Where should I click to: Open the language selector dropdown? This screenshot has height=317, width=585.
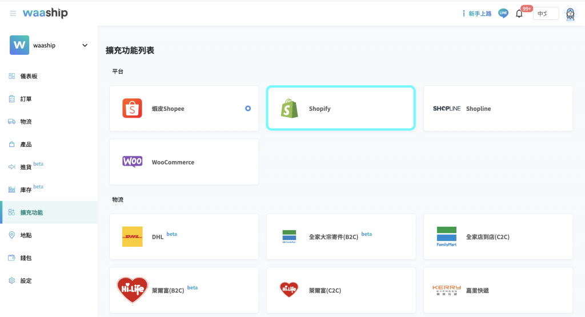tap(546, 14)
